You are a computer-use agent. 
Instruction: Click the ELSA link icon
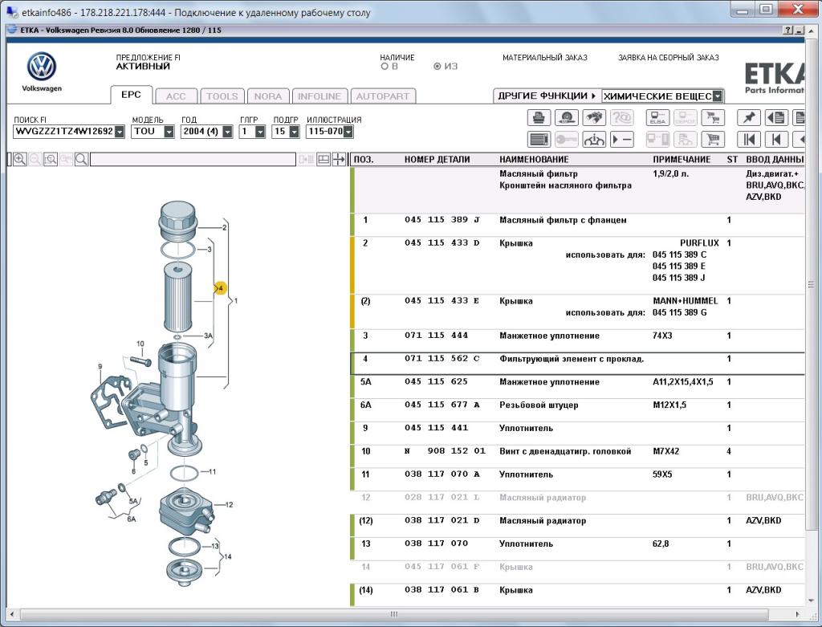point(657,117)
